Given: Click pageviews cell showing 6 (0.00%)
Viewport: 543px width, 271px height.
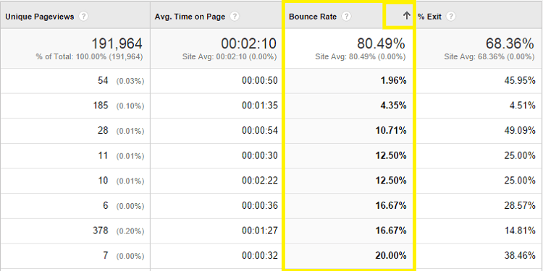Looking at the screenshot, I should pyautogui.click(x=75, y=206).
